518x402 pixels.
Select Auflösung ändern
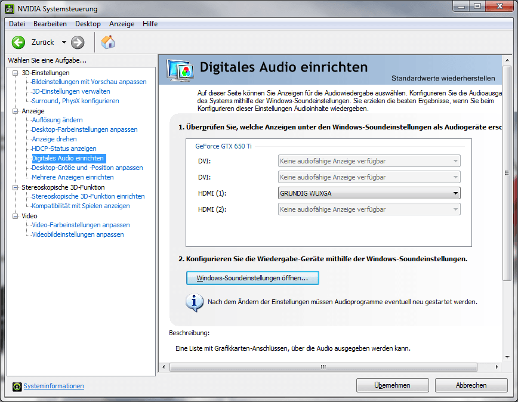57,120
